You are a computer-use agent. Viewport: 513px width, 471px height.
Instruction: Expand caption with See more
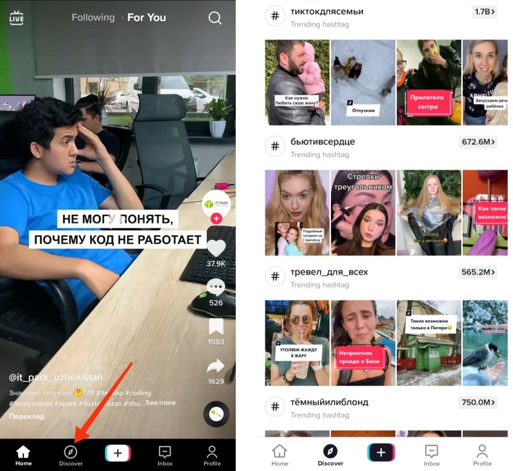click(161, 402)
